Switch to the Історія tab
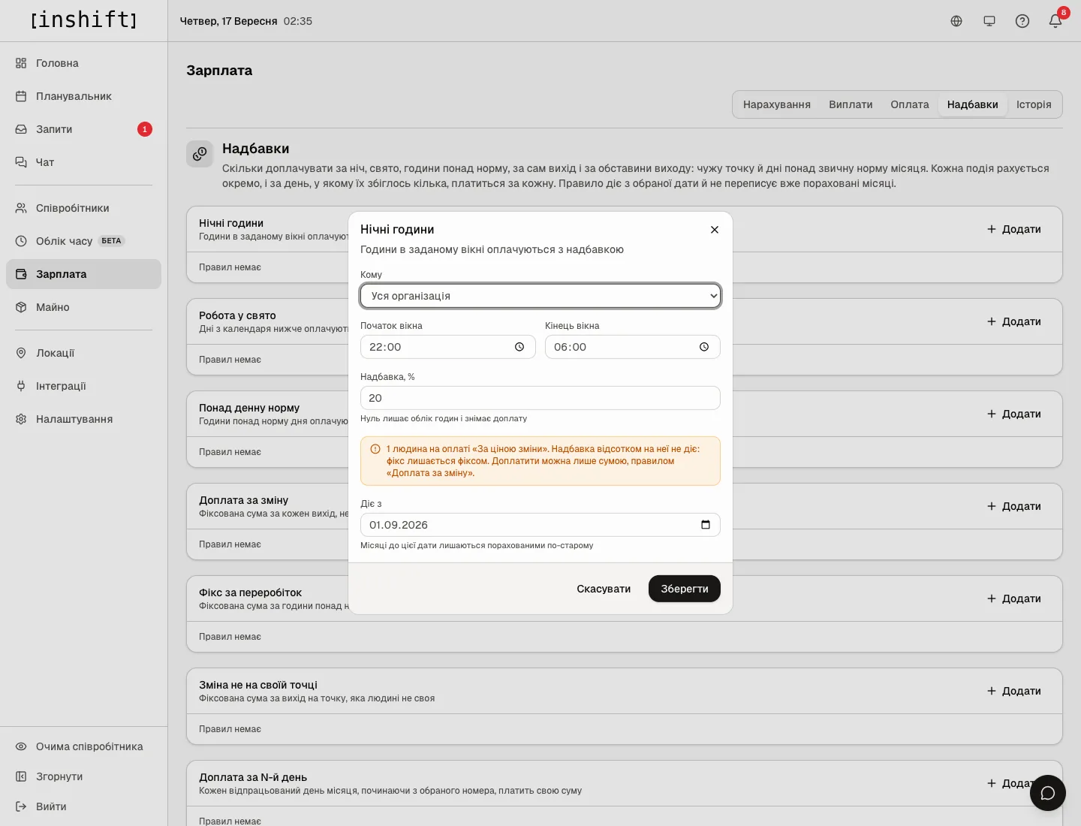The image size is (1081, 826). point(1034,104)
